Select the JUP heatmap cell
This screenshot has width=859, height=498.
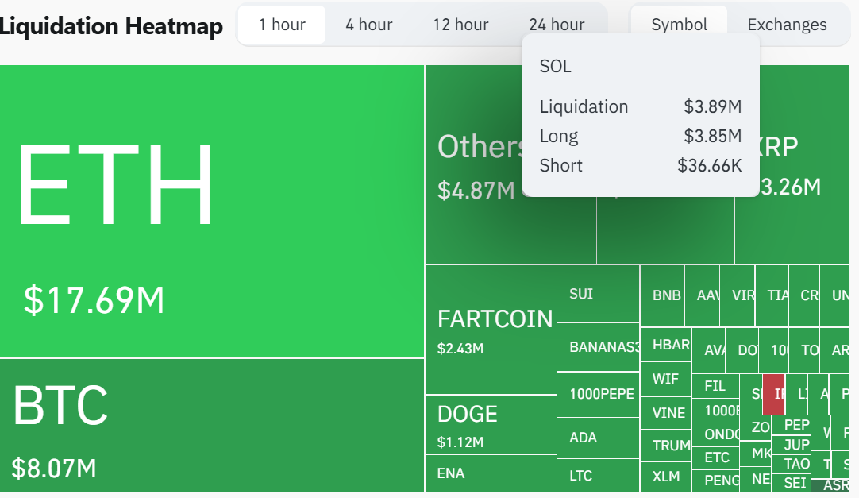coord(791,445)
